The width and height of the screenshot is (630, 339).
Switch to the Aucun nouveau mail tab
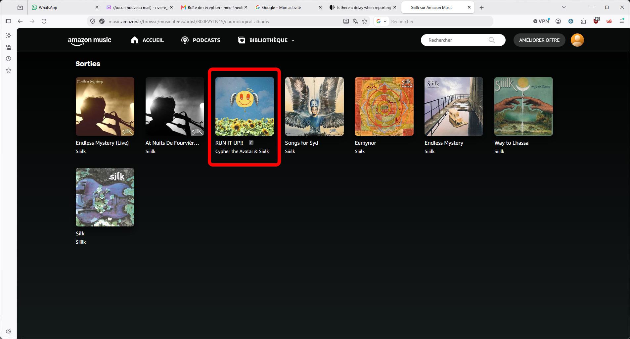pos(140,7)
